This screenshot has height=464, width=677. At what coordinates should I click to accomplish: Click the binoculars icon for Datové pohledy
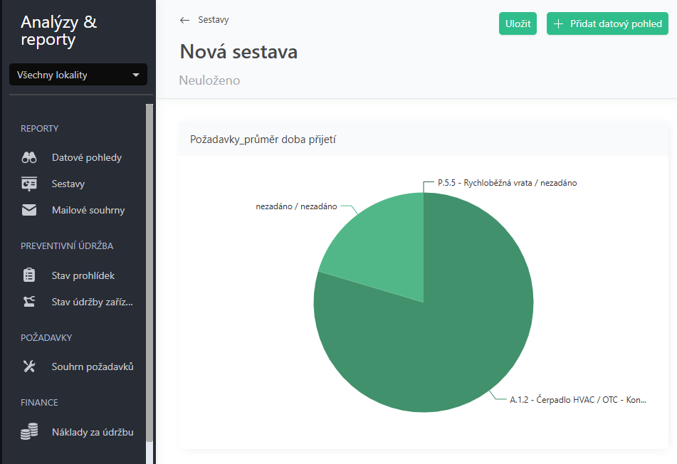click(x=29, y=157)
